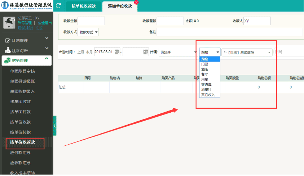Open 单团账目审核 in sidebar
This screenshot has width=304, height=176.
tap(22, 71)
